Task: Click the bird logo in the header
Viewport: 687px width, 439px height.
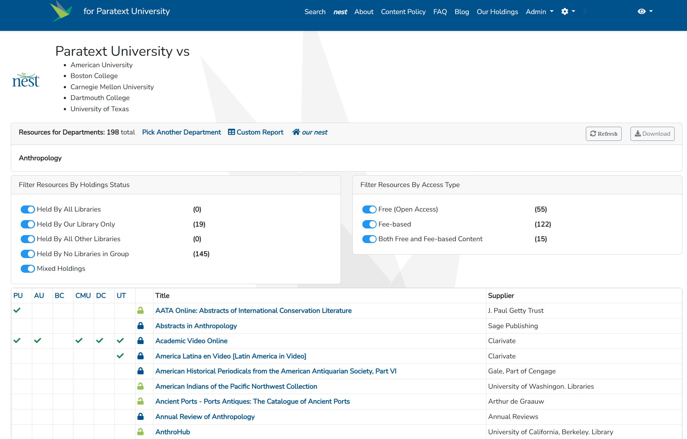Action: point(61,11)
